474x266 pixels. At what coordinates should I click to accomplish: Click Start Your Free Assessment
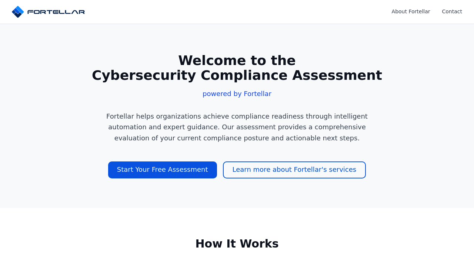coord(162,170)
